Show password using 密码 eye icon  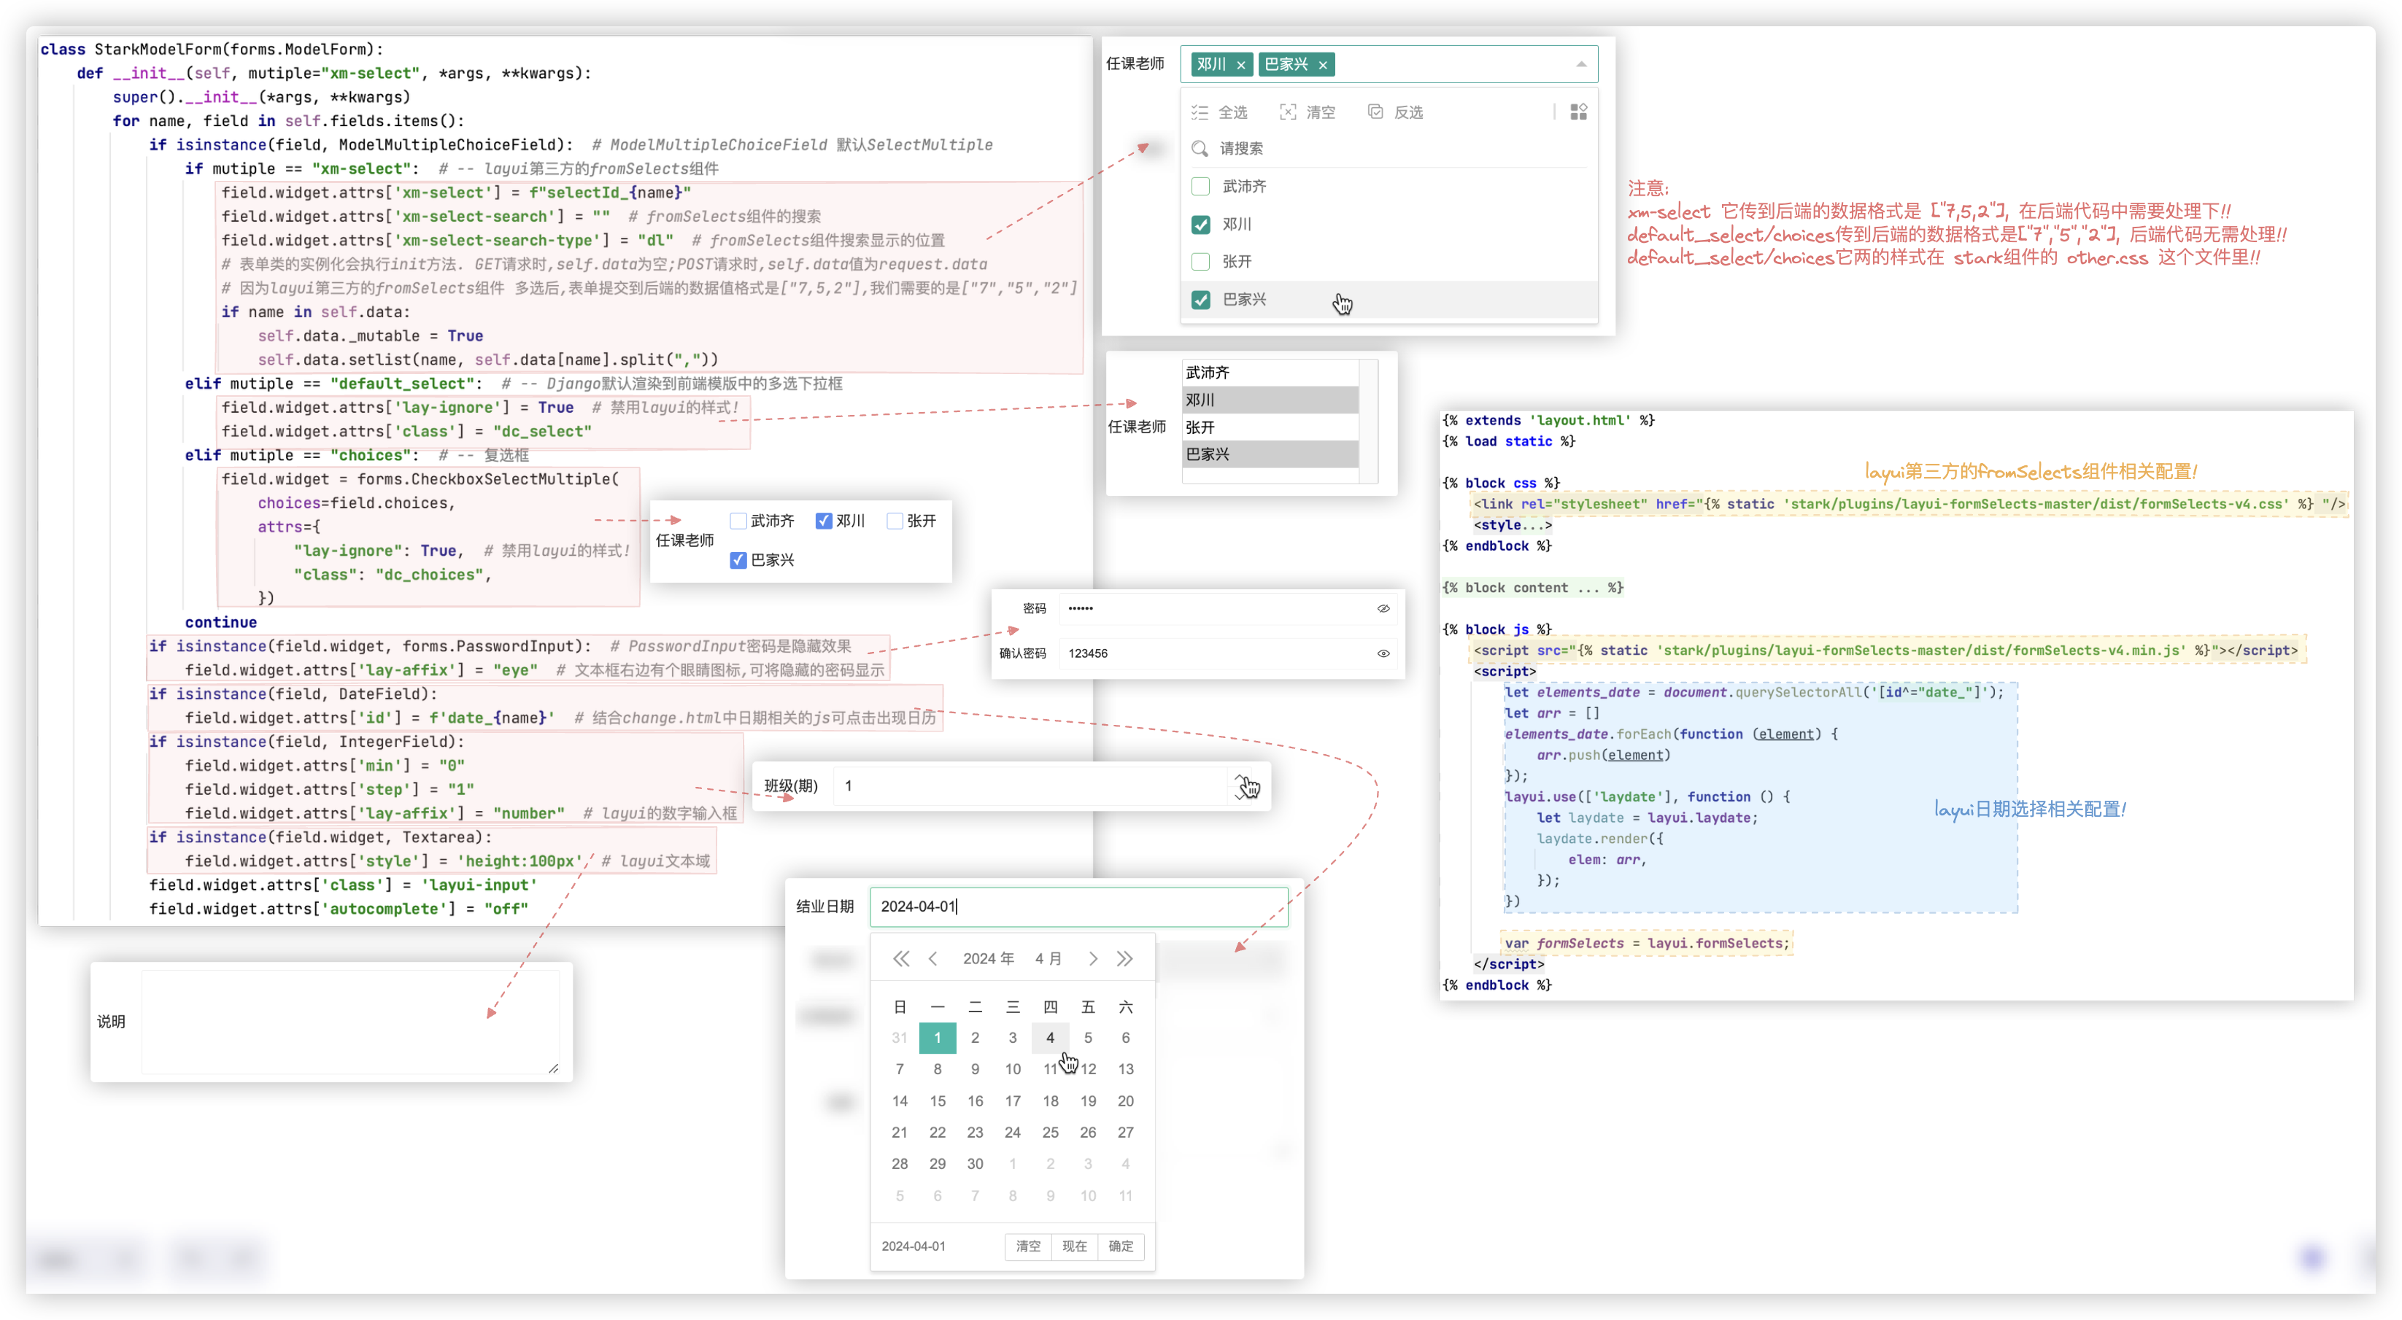click(1383, 609)
